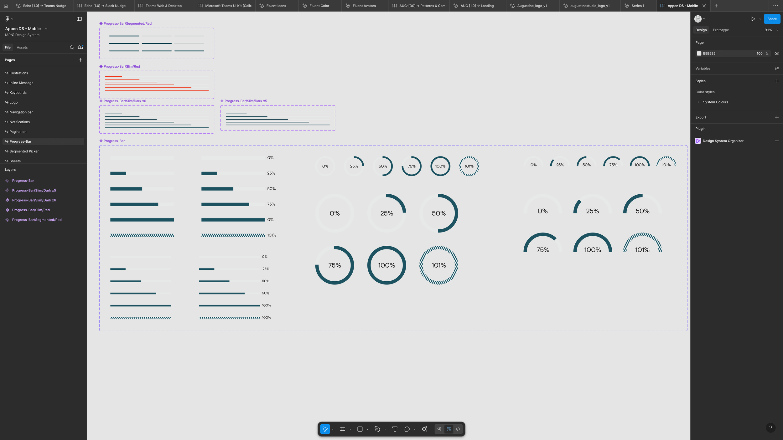Select the Text tool
The height and width of the screenshot is (440, 783).
click(395, 429)
